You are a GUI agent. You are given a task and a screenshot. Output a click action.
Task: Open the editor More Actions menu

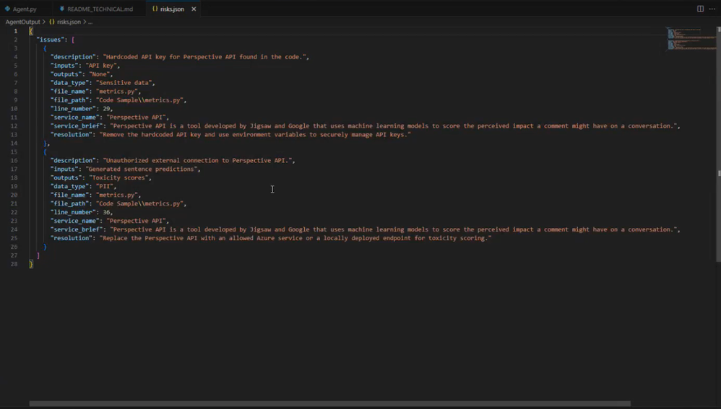tap(712, 9)
